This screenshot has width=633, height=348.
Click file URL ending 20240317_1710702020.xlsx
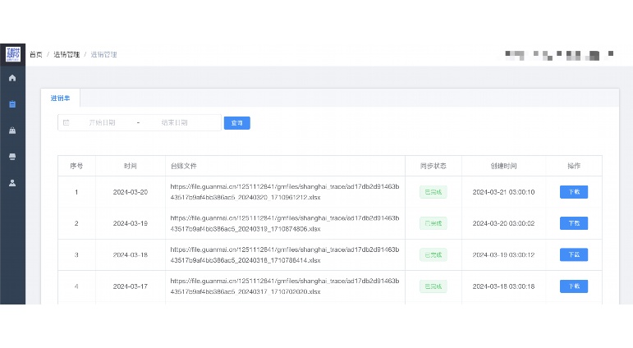285,286
